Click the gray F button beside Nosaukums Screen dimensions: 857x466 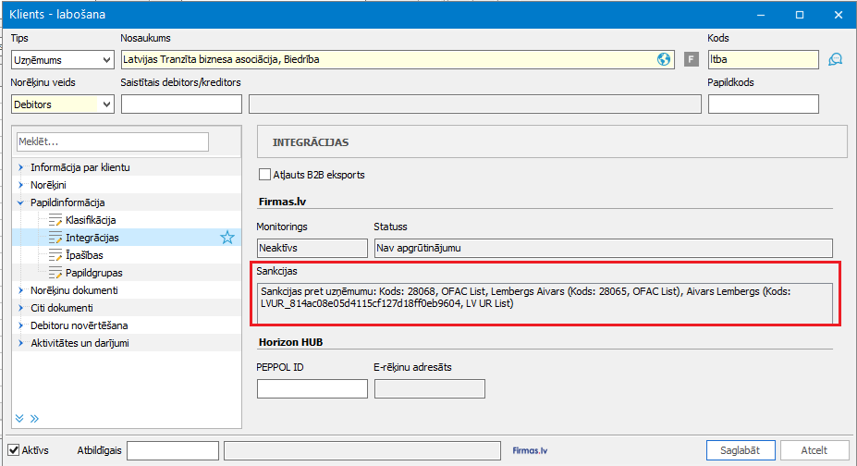pos(692,59)
